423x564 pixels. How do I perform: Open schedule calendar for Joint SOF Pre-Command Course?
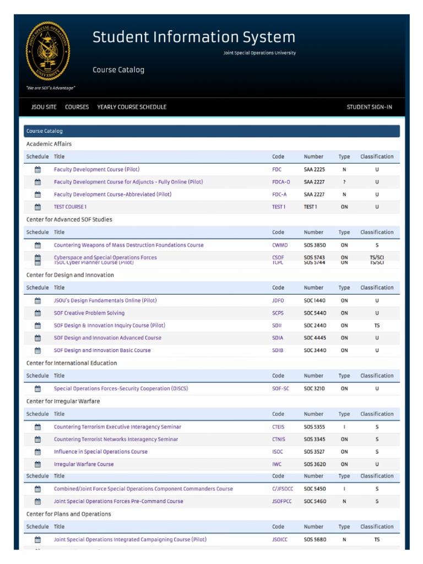click(x=37, y=501)
